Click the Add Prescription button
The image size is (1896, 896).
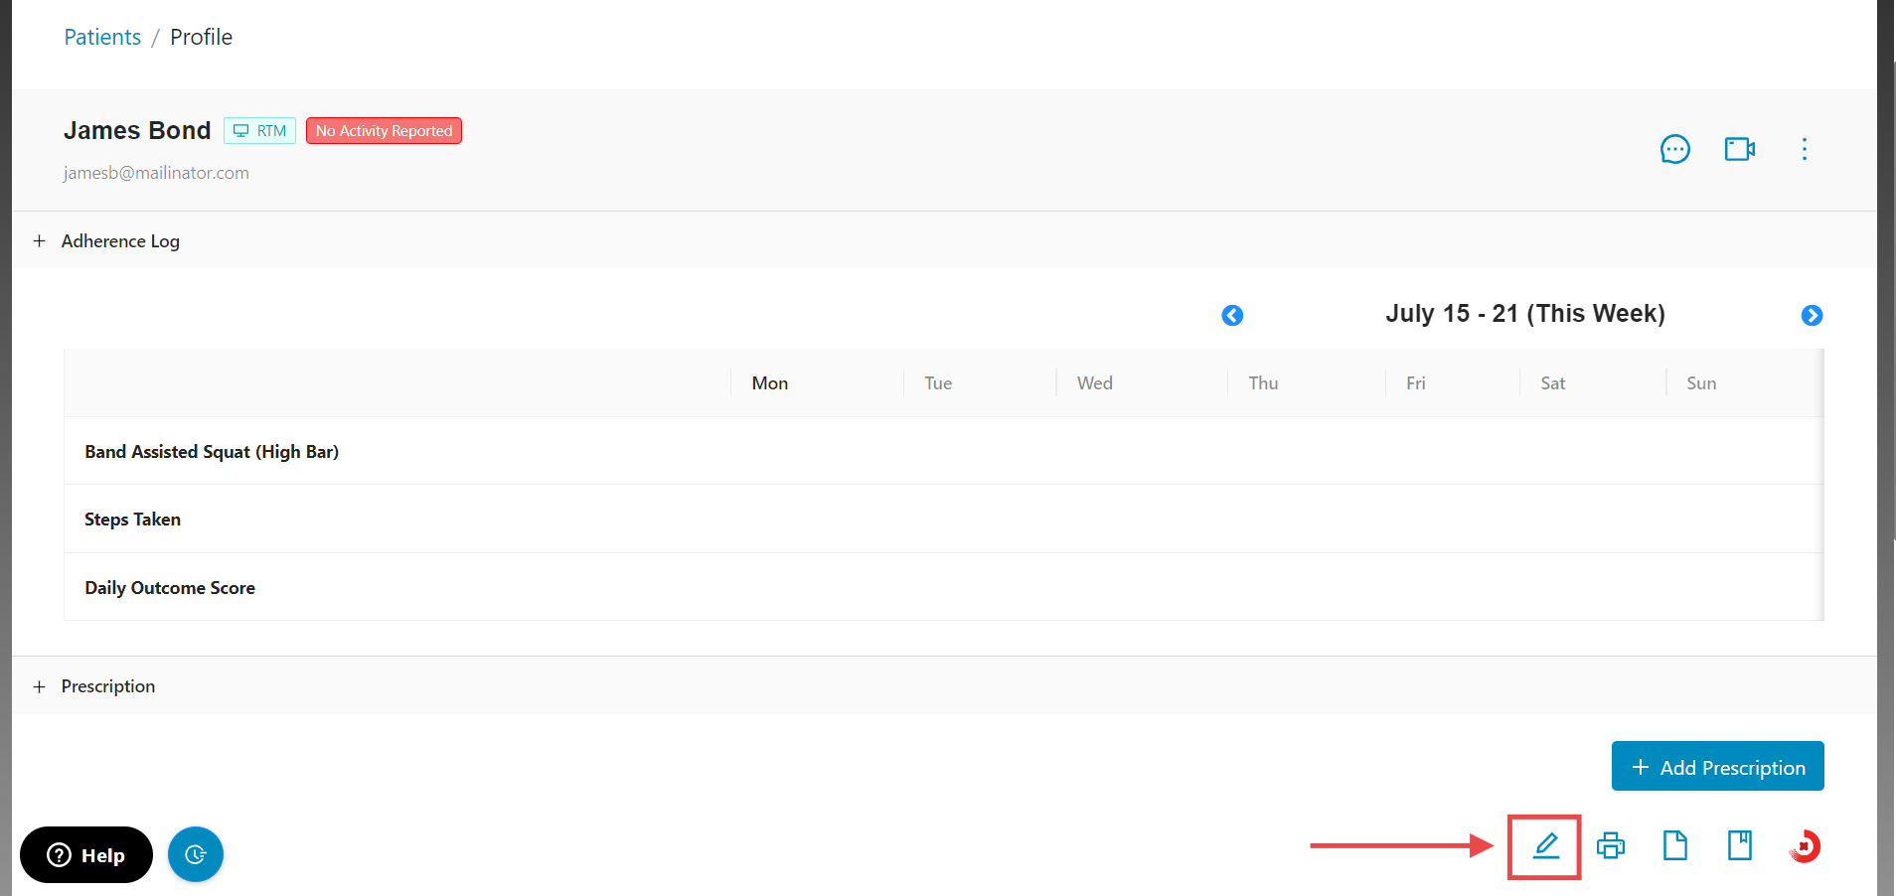pyautogui.click(x=1717, y=767)
